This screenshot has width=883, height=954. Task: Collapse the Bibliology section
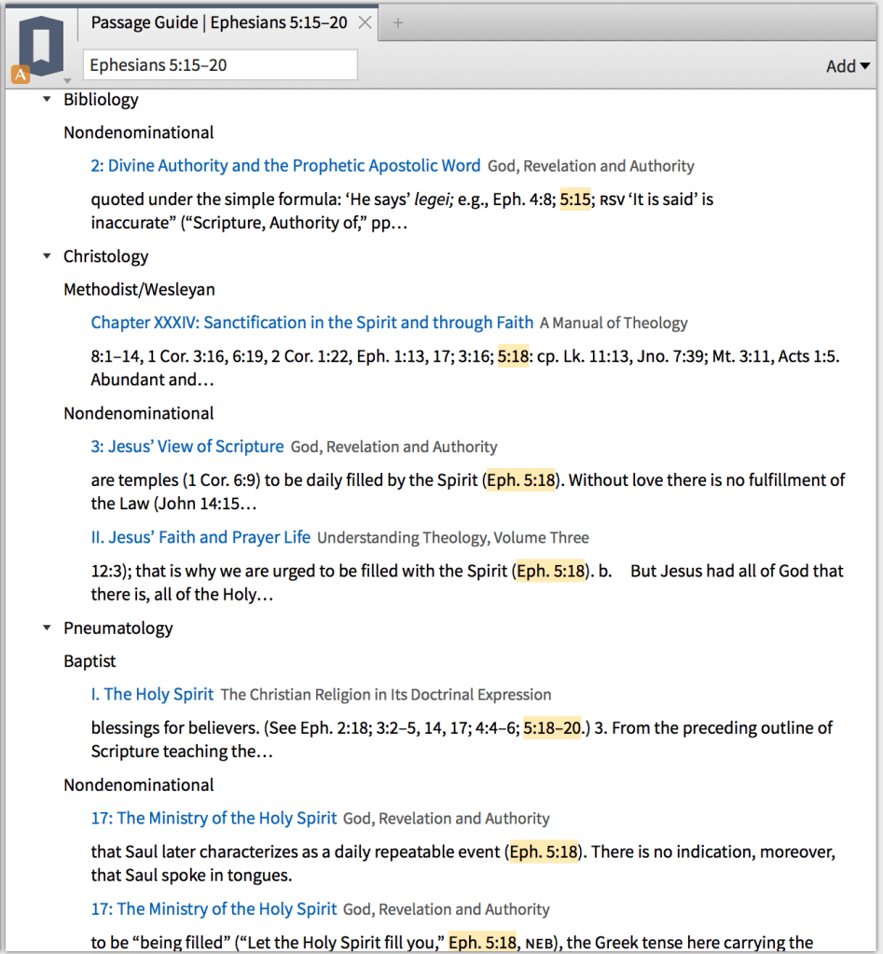[46, 99]
